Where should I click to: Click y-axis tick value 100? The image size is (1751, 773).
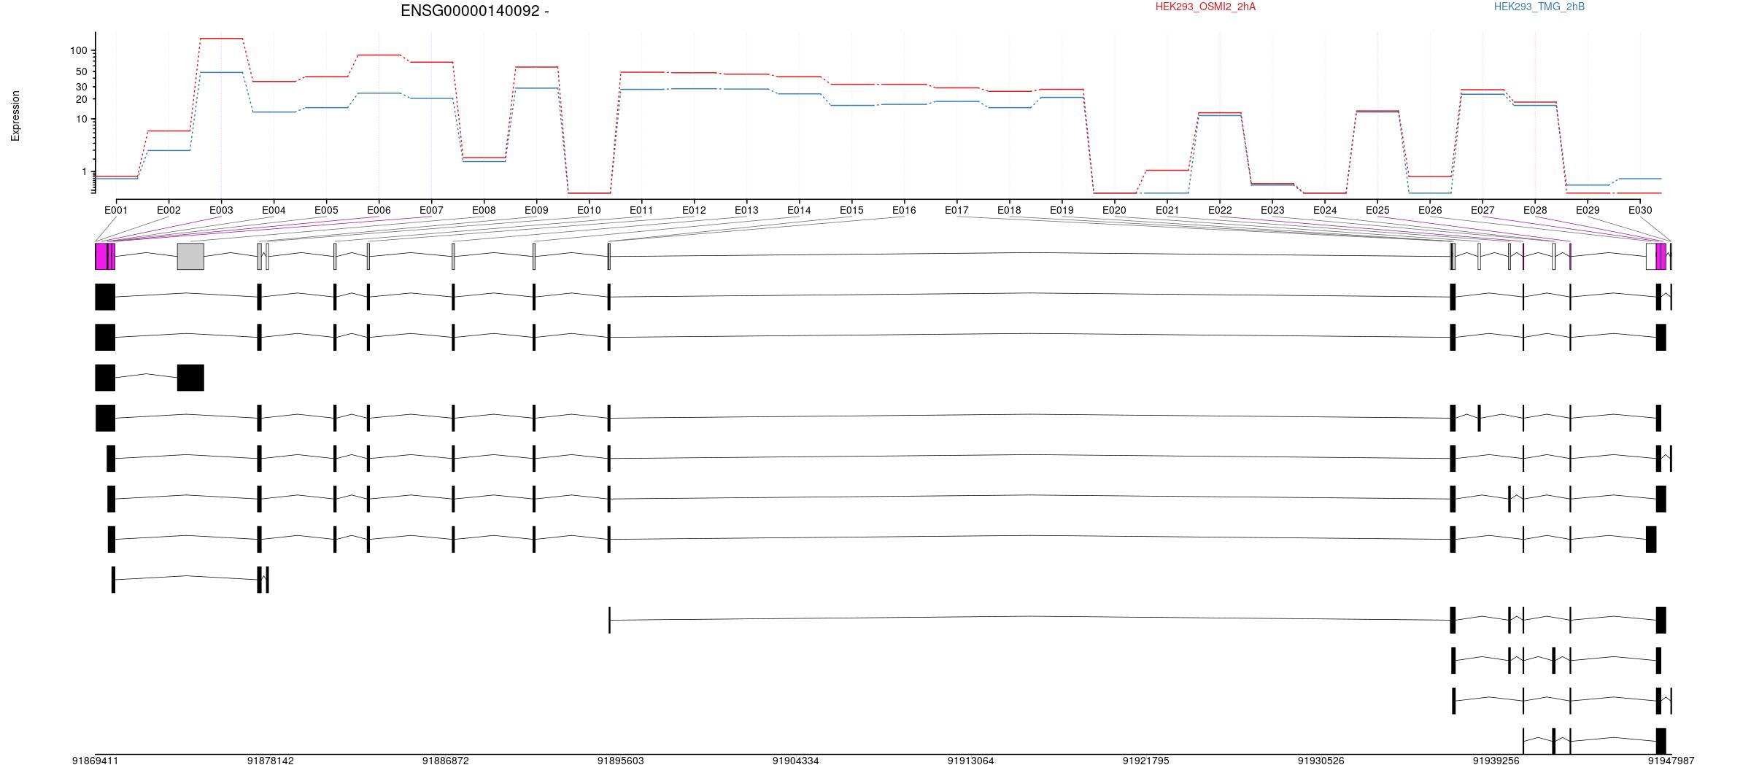79,50
